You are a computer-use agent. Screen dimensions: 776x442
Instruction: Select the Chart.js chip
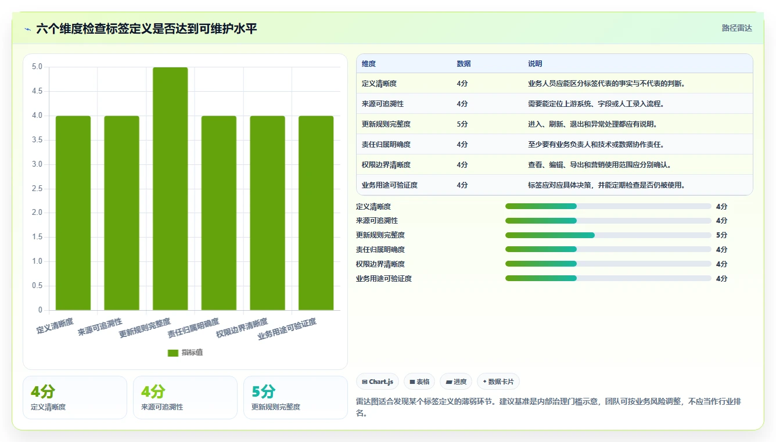coord(378,382)
